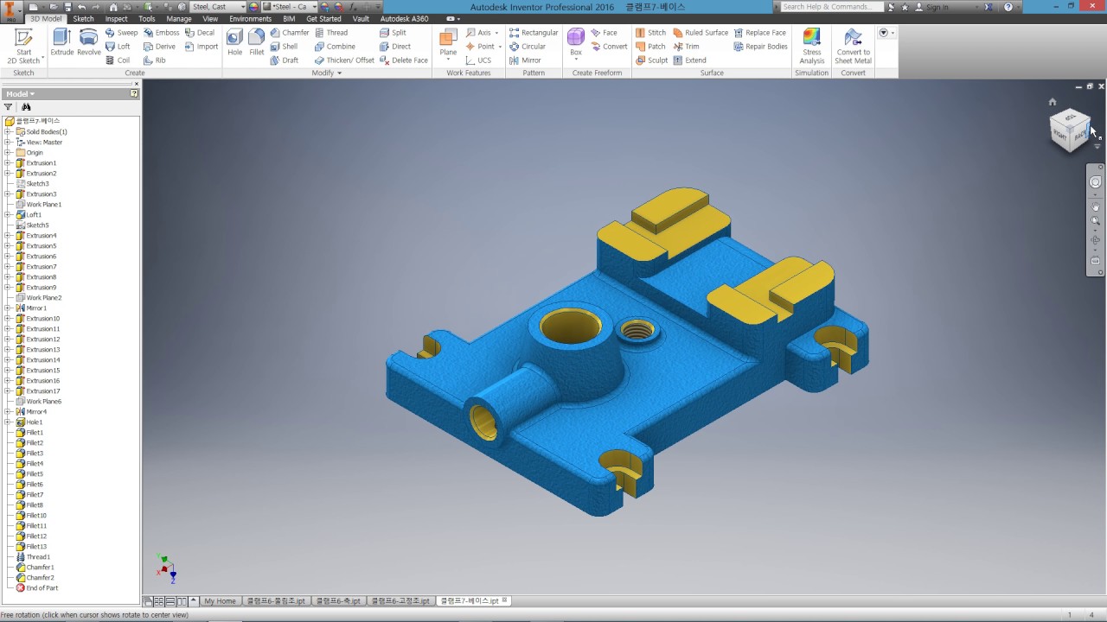Click the Import command
1107x622 pixels.
(x=202, y=47)
